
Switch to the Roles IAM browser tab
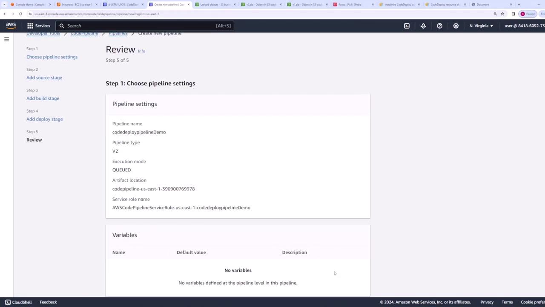click(x=353, y=4)
